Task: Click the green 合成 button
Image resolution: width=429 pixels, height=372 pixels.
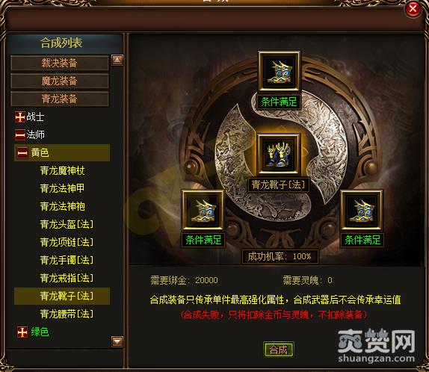Action: 279,350
